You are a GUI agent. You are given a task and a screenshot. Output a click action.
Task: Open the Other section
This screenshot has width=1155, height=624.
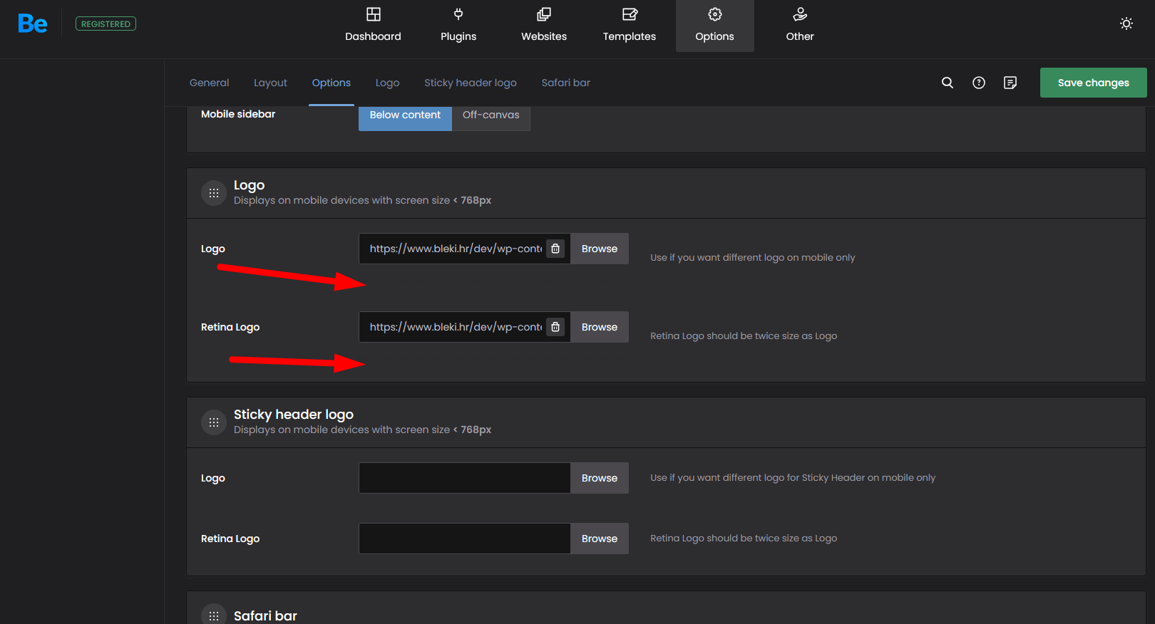[x=800, y=26]
